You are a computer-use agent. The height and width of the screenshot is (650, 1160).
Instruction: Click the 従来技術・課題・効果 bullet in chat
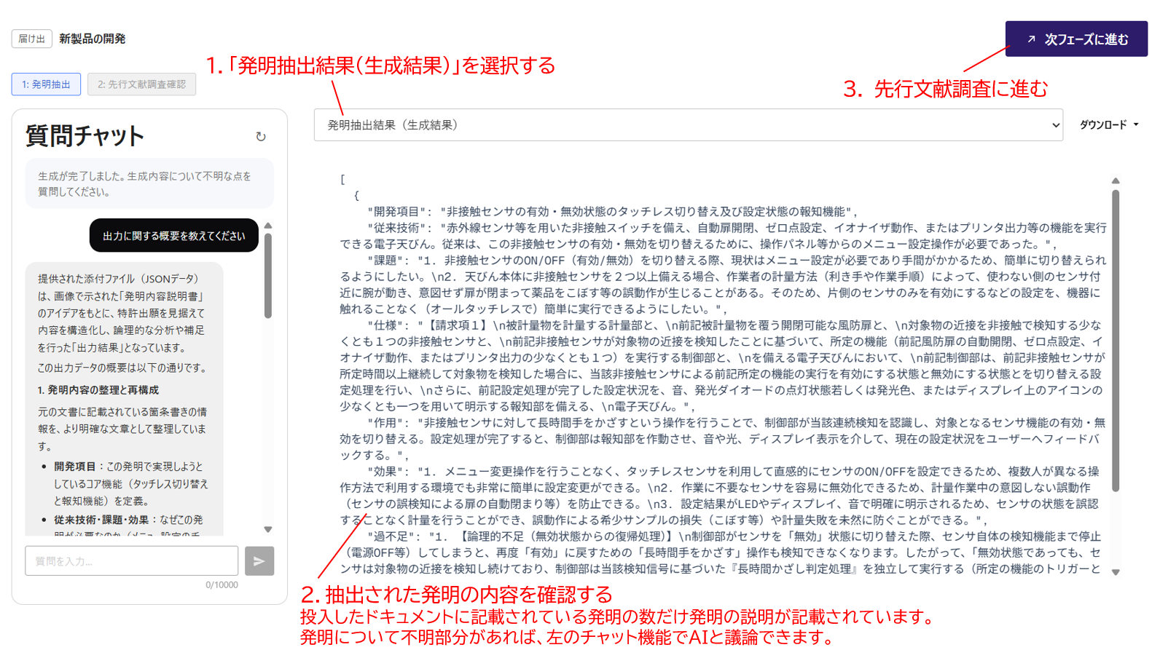[x=128, y=528]
